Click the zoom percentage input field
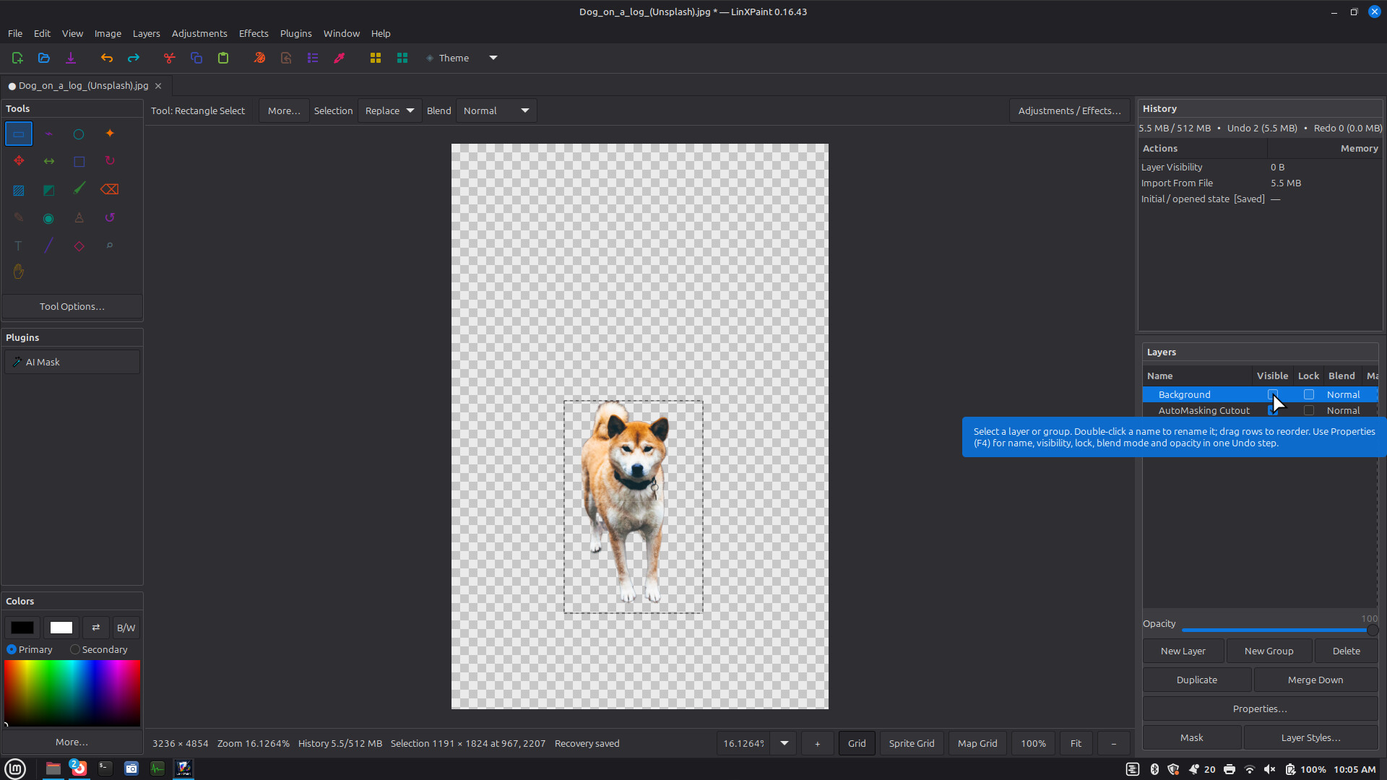Screen dimensions: 1387x780 point(744,743)
